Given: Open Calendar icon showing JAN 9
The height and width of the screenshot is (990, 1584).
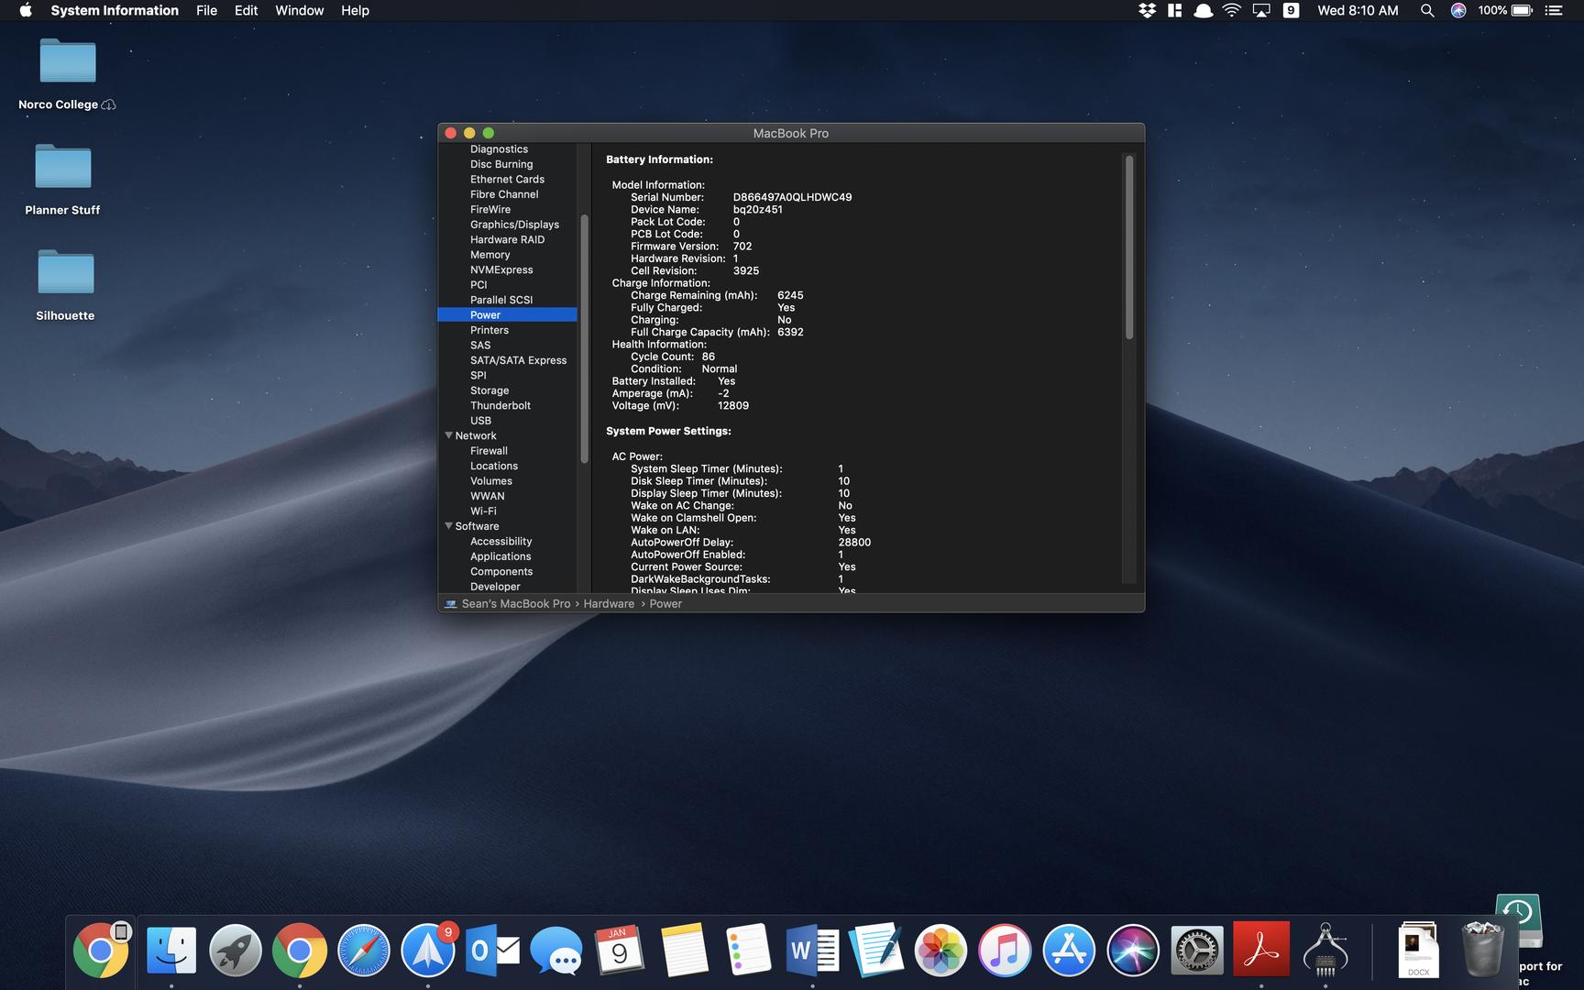Looking at the screenshot, I should (x=620, y=951).
